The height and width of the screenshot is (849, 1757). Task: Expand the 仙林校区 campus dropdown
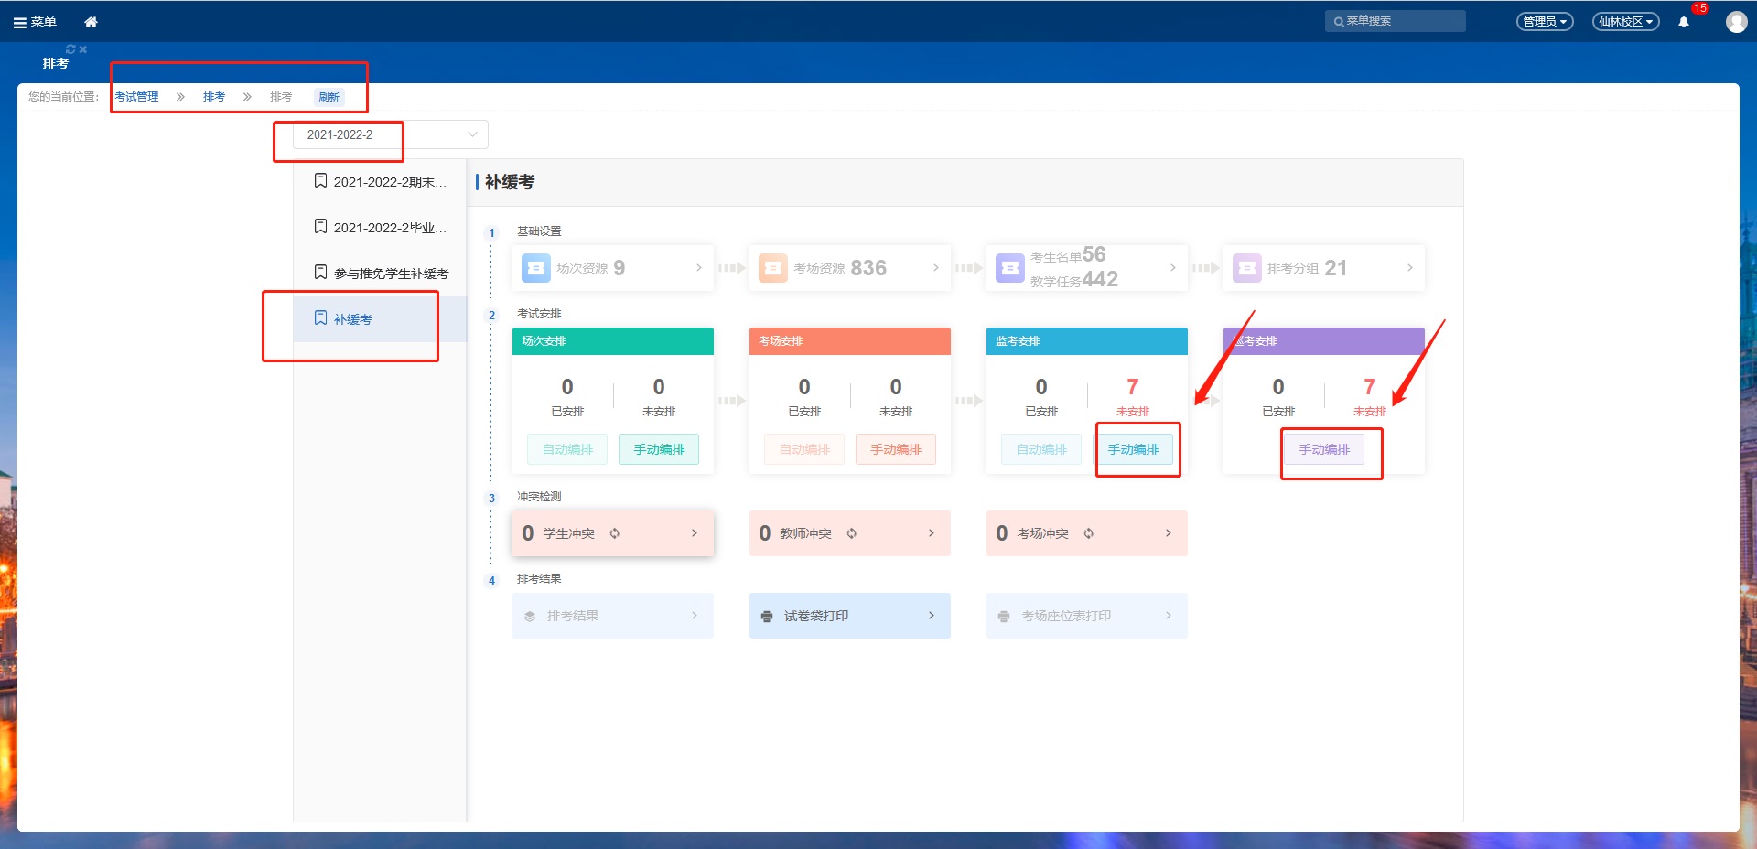[x=1625, y=22]
